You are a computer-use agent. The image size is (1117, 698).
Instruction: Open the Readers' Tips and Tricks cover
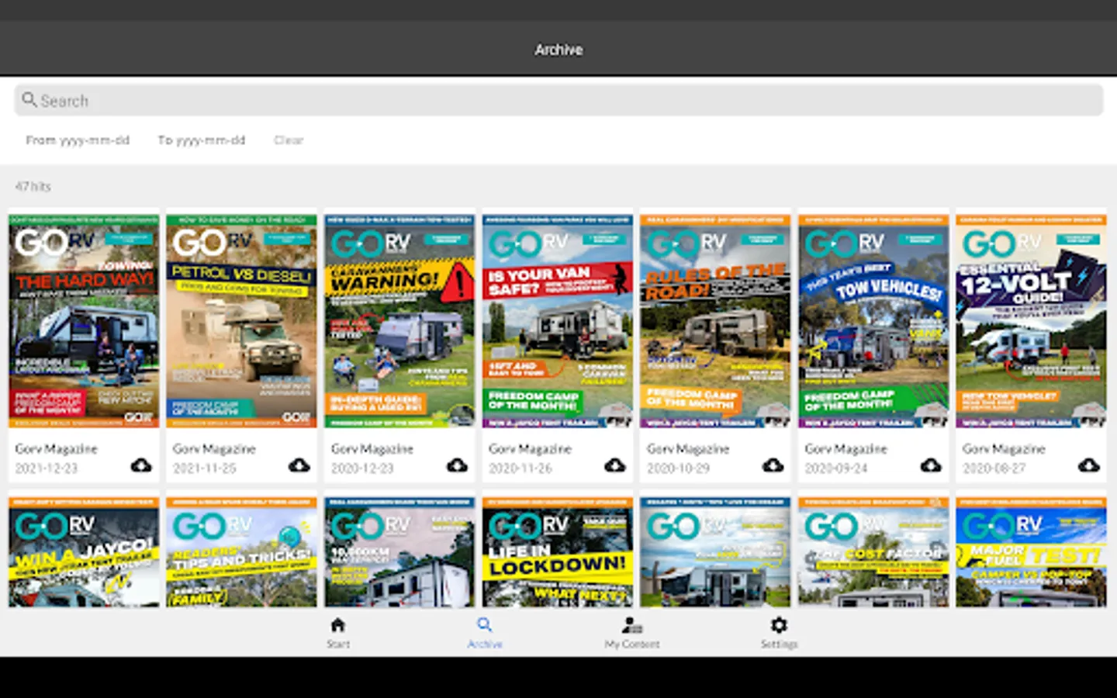pos(241,552)
